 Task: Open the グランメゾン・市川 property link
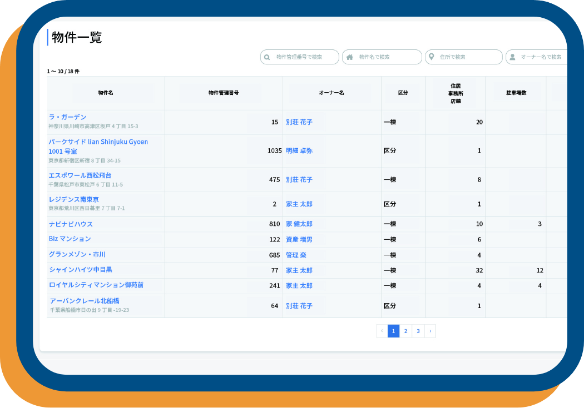pyautogui.click(x=77, y=255)
